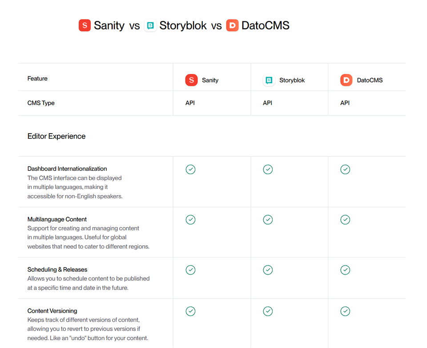The image size is (427, 348).
Task: Select the Storyblok icon in the table header
Action: tap(269, 80)
